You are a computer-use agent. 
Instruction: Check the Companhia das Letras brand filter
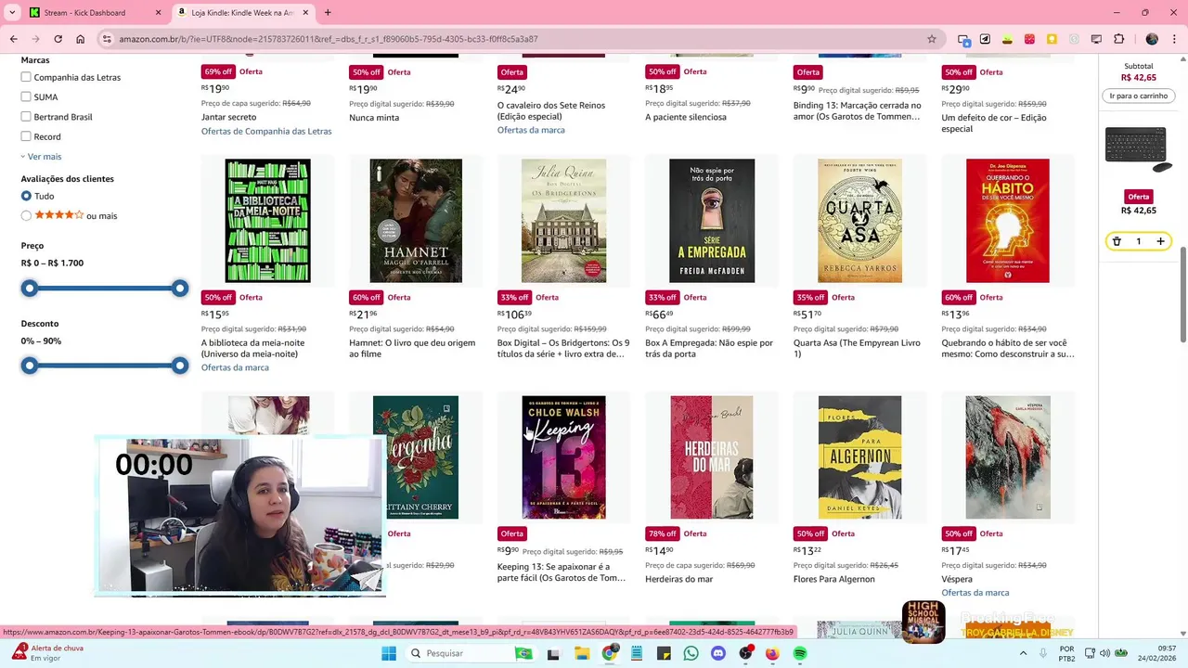pos(26,77)
